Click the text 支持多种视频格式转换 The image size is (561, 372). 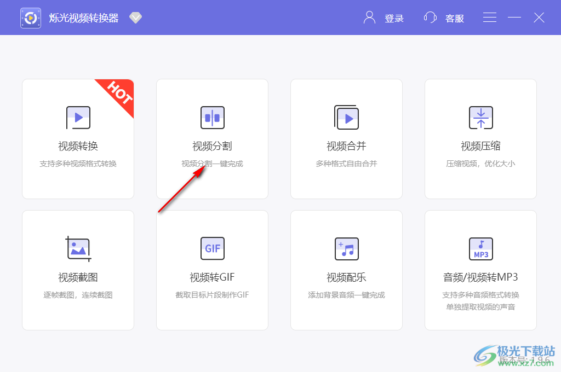tap(78, 164)
